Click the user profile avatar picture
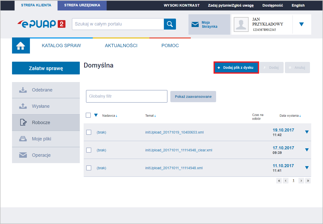The height and width of the screenshot is (224, 323). tap(241, 24)
